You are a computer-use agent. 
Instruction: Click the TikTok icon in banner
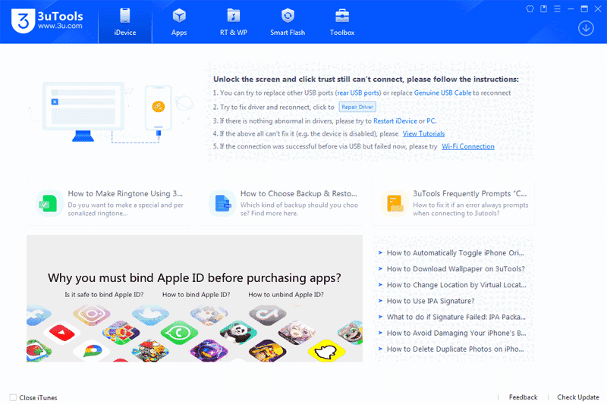coord(268,315)
